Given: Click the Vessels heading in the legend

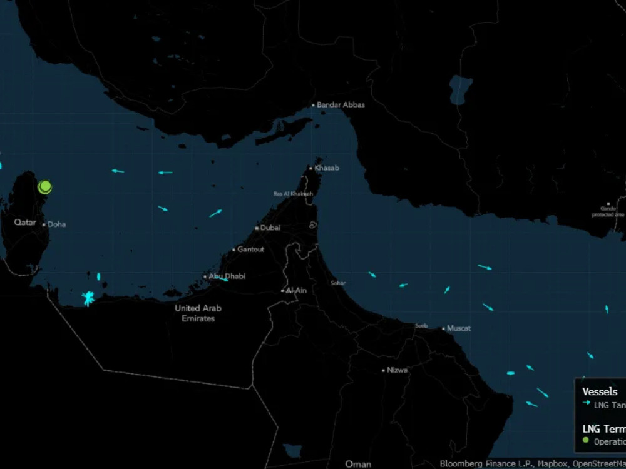Looking at the screenshot, I should pyautogui.click(x=600, y=392).
